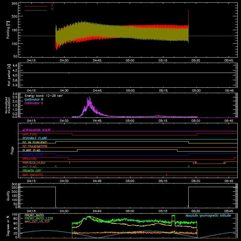Click the orange MAX_DET_VS_TOT legend label
The height and width of the screenshot is (241, 241).
[x=37, y=221]
